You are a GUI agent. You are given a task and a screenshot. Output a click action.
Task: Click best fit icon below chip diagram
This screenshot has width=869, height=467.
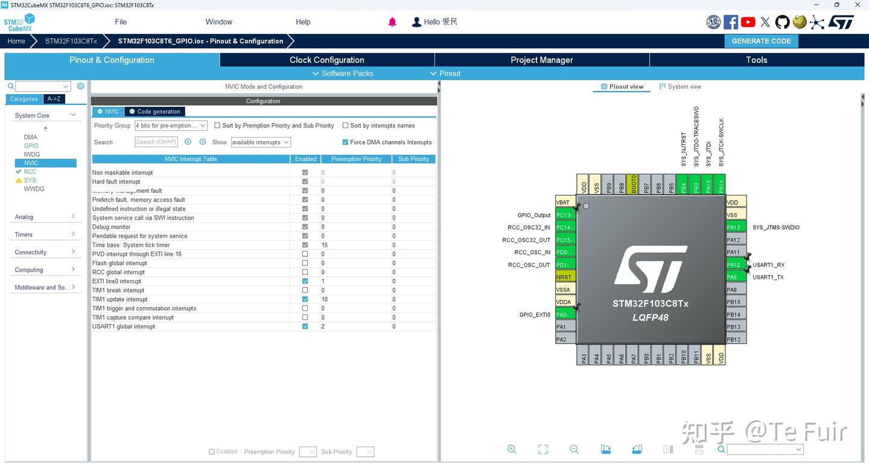pyautogui.click(x=543, y=449)
